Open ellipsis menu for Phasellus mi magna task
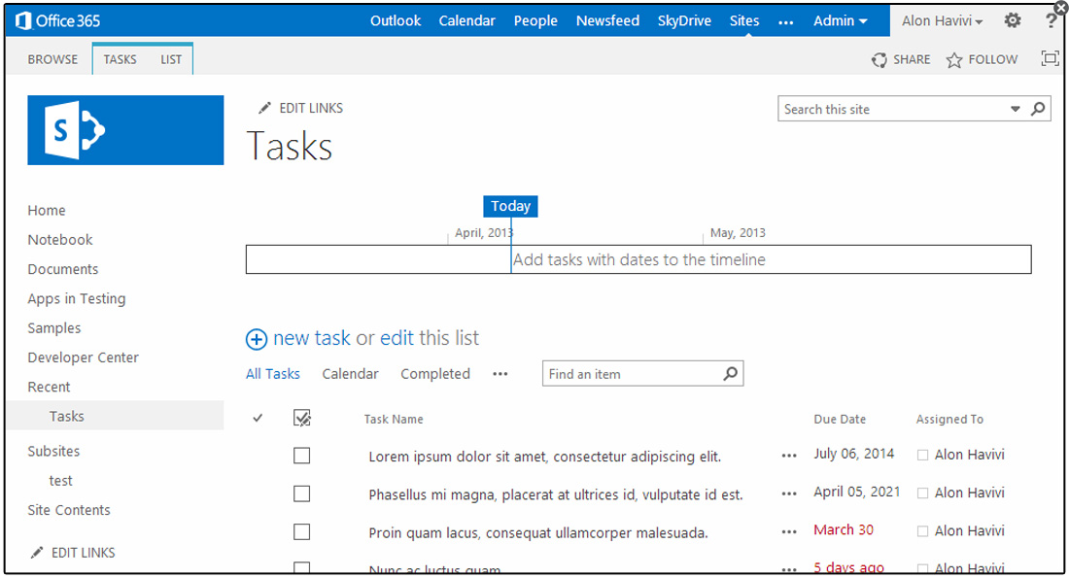Viewport: 1069px width, 578px height. [789, 493]
